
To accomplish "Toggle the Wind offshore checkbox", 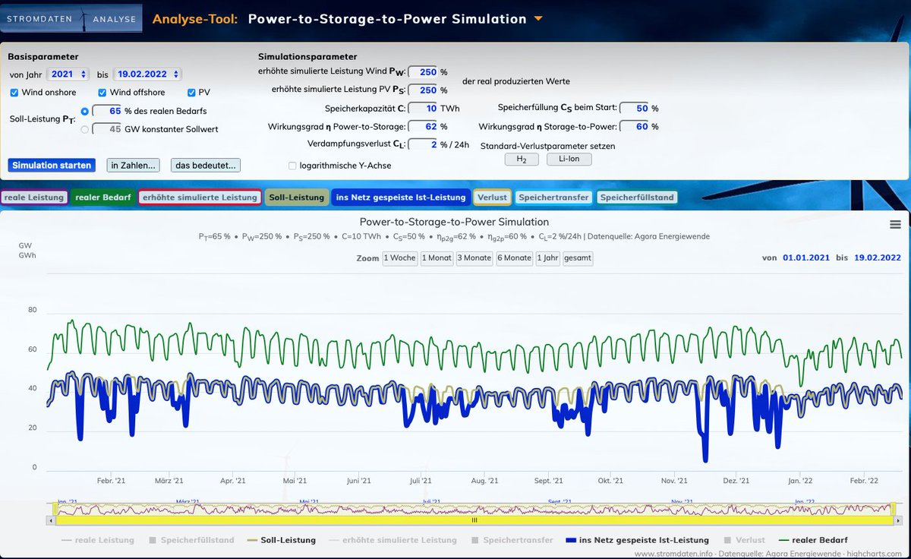I will pyautogui.click(x=102, y=93).
